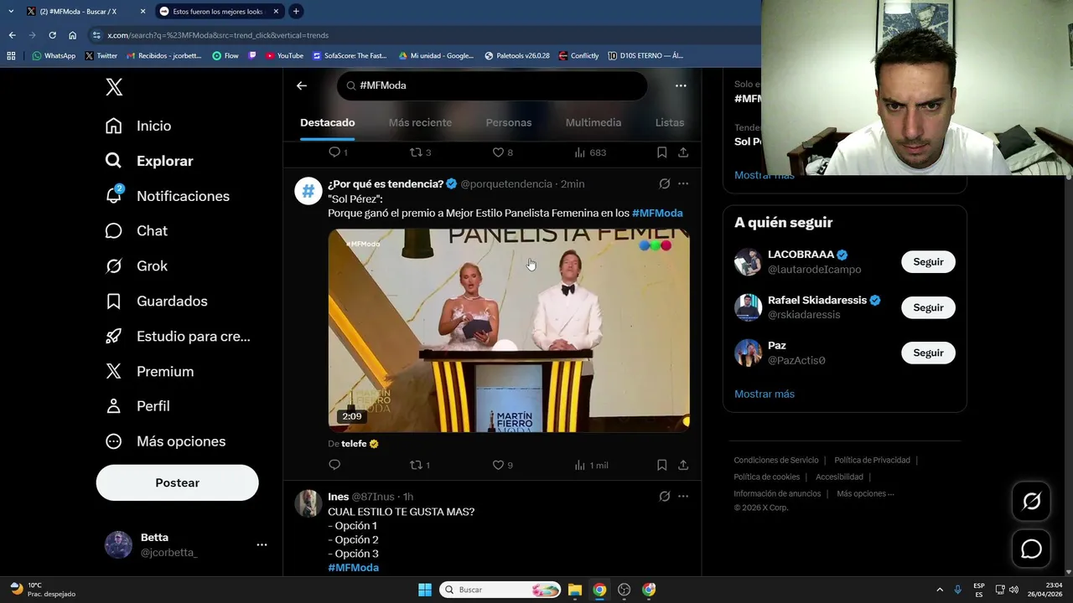1073x603 pixels.
Task: Bookmark the porquetendencia post
Action: tap(661, 465)
